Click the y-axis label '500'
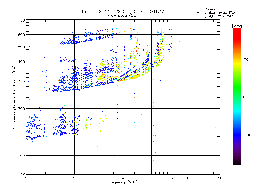The width and height of the screenshot is (259, 194). point(22,47)
